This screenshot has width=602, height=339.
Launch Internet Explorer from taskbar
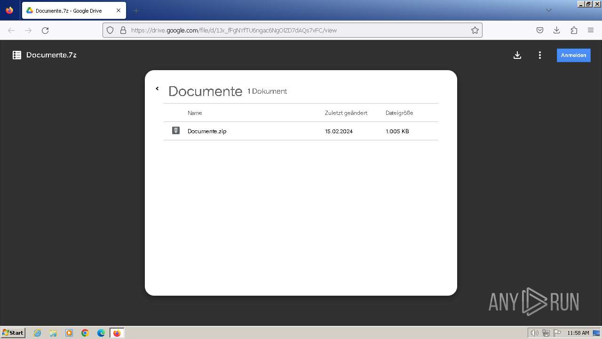38,333
